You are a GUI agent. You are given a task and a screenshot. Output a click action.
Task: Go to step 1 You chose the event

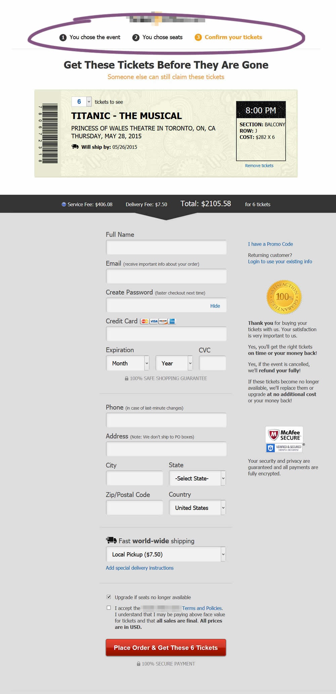tap(90, 37)
